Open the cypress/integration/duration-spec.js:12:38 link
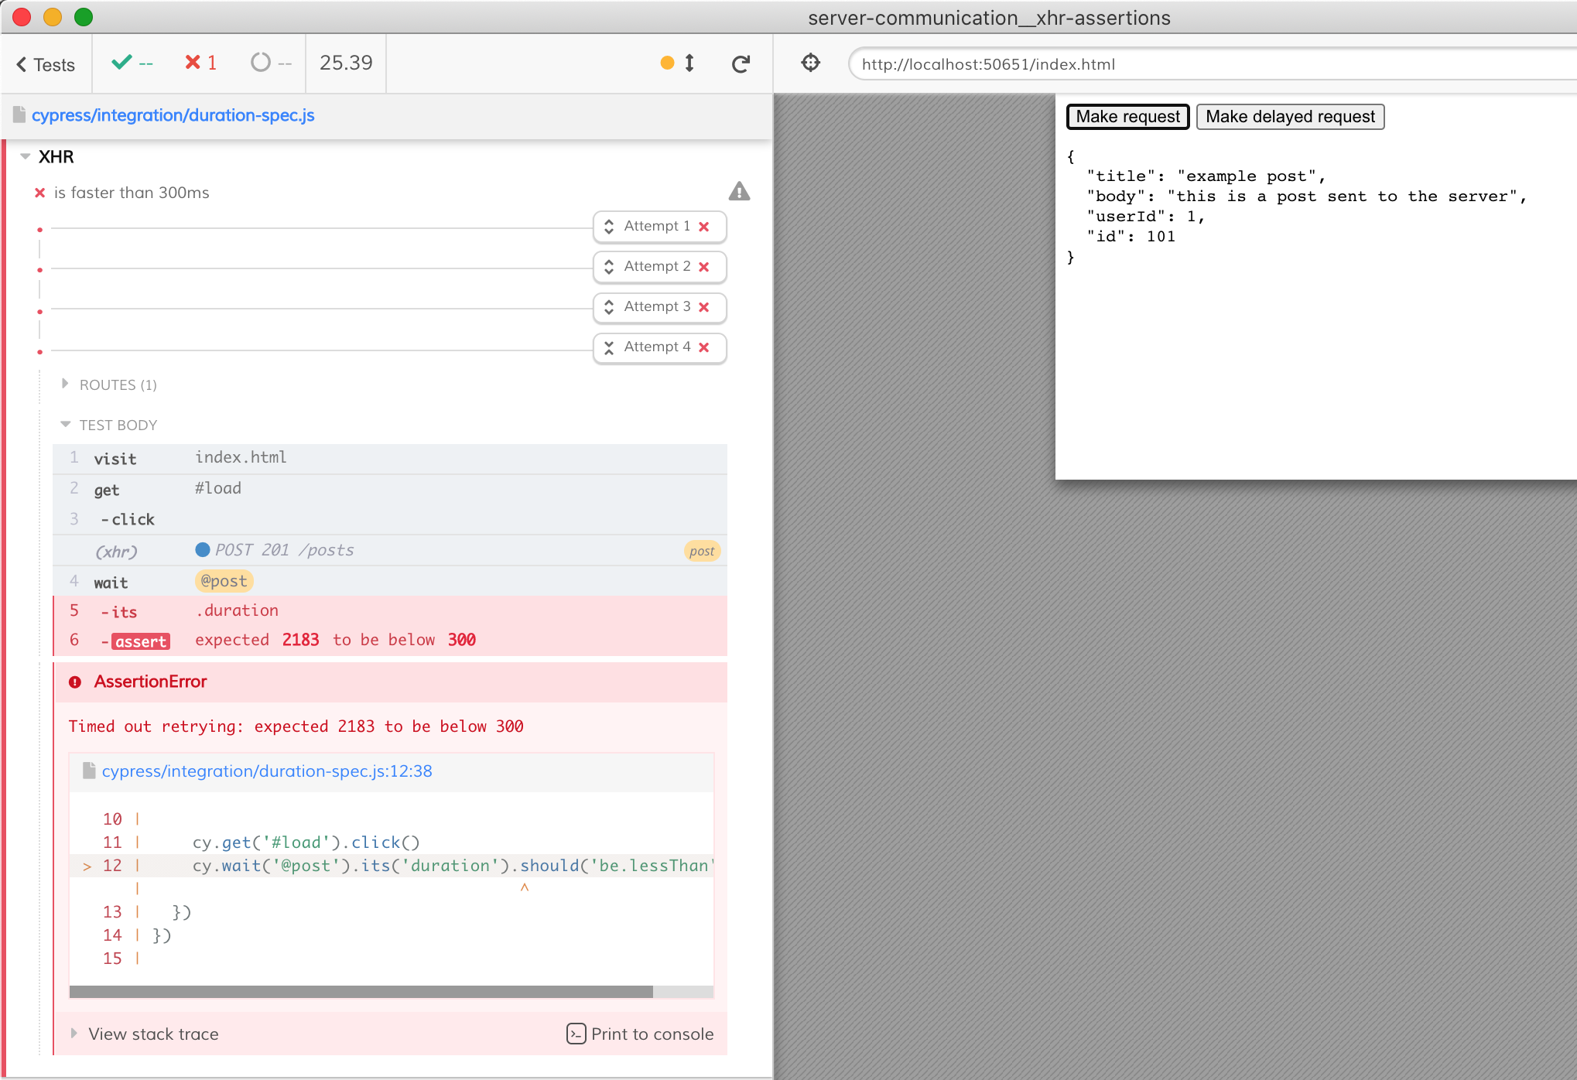Screen dimensions: 1577x1080 (x=266, y=771)
